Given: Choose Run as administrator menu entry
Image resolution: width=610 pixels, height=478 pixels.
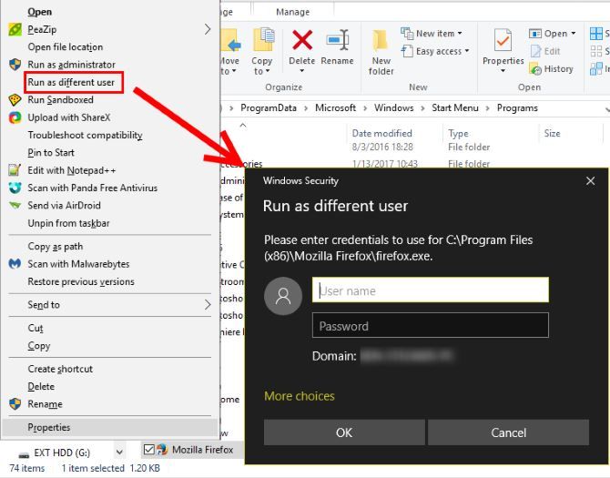Looking at the screenshot, I should click(71, 65).
